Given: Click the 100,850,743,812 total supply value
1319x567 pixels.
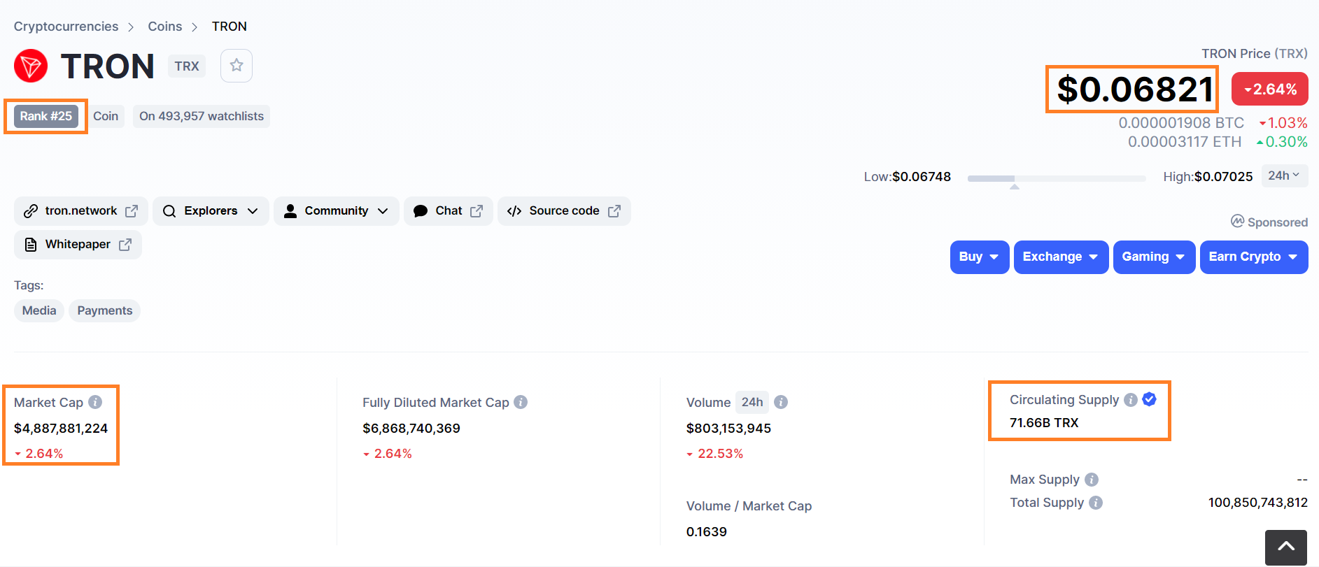Looking at the screenshot, I should pyautogui.click(x=1257, y=503).
